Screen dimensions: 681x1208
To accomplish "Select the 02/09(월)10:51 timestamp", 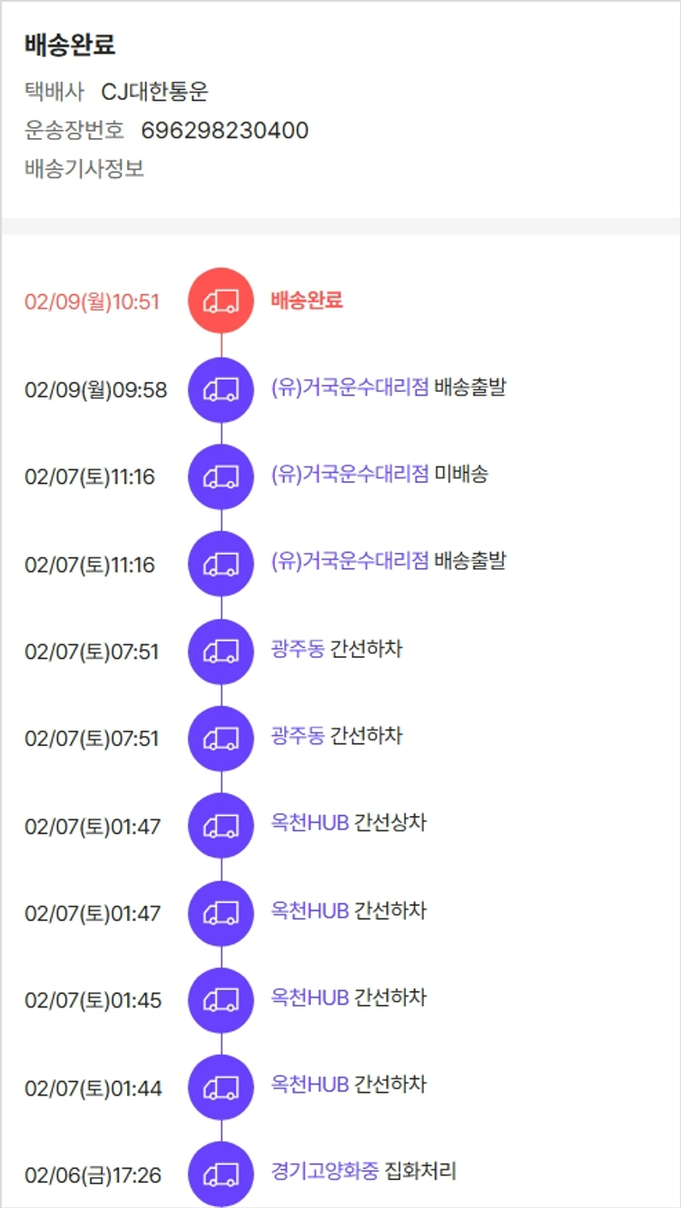I will pos(92,302).
